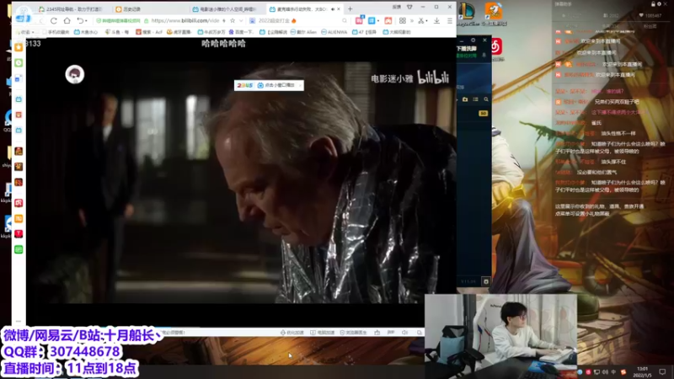Open the ALIENWA bookmark

pos(334,32)
